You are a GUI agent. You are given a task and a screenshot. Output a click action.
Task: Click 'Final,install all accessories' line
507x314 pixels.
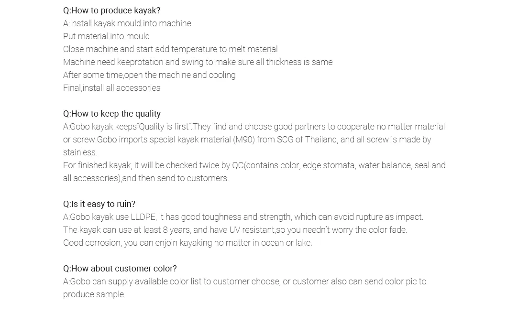pyautogui.click(x=111, y=88)
